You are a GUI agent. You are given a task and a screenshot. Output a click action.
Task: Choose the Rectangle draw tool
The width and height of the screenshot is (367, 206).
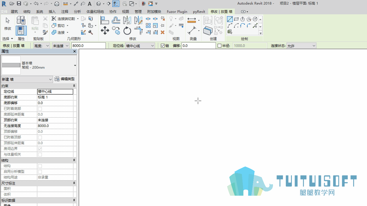point(236,19)
